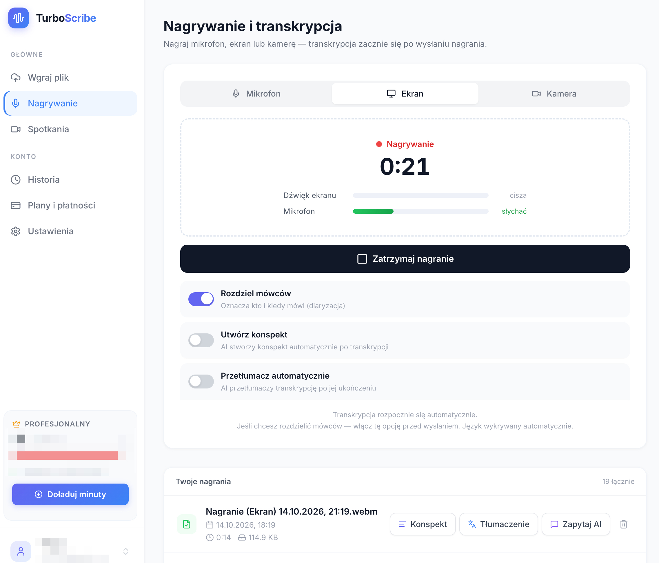Click the Dźwięk ekranu level bar

tap(420, 195)
